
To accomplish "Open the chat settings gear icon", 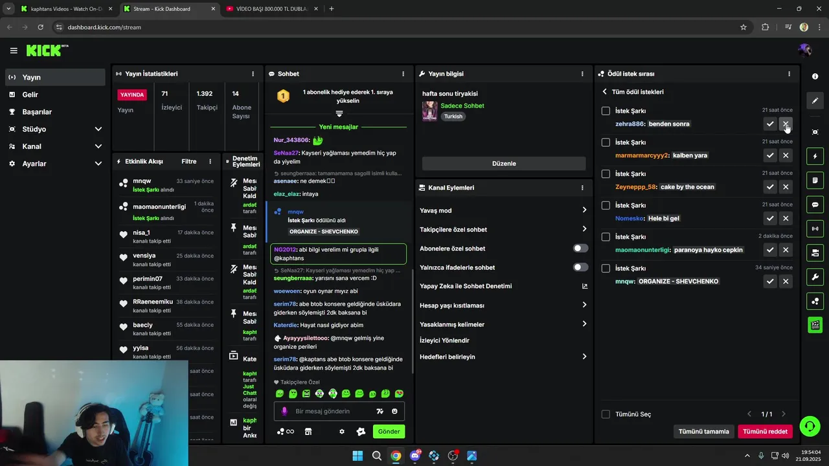I will tap(342, 432).
